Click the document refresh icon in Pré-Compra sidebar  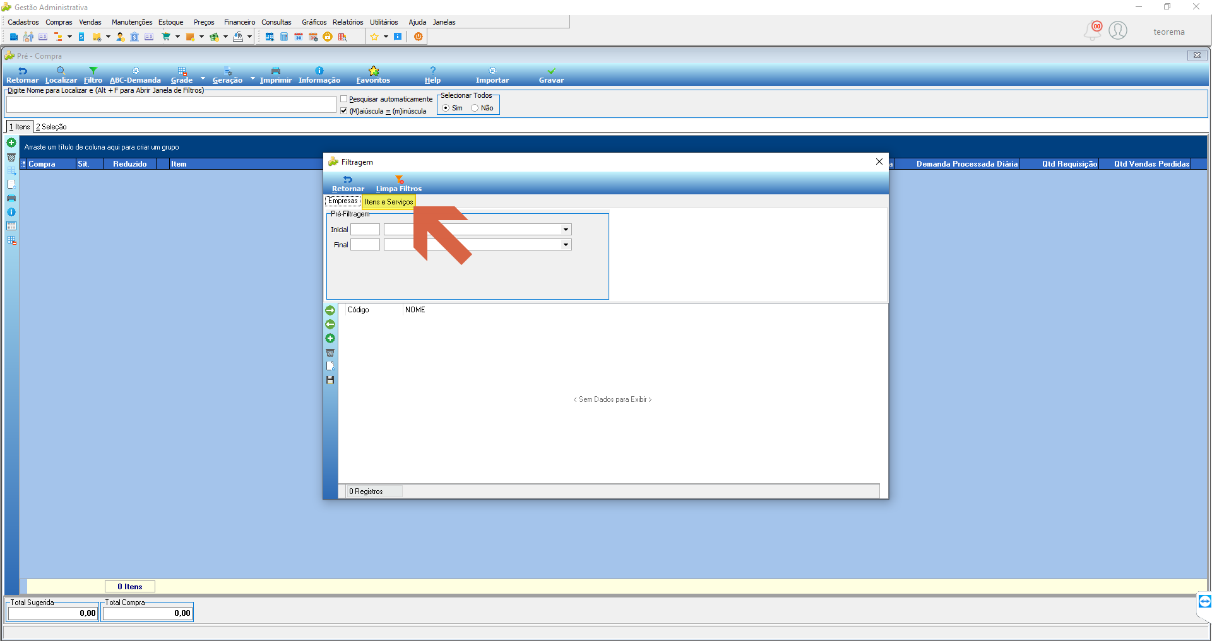11,184
